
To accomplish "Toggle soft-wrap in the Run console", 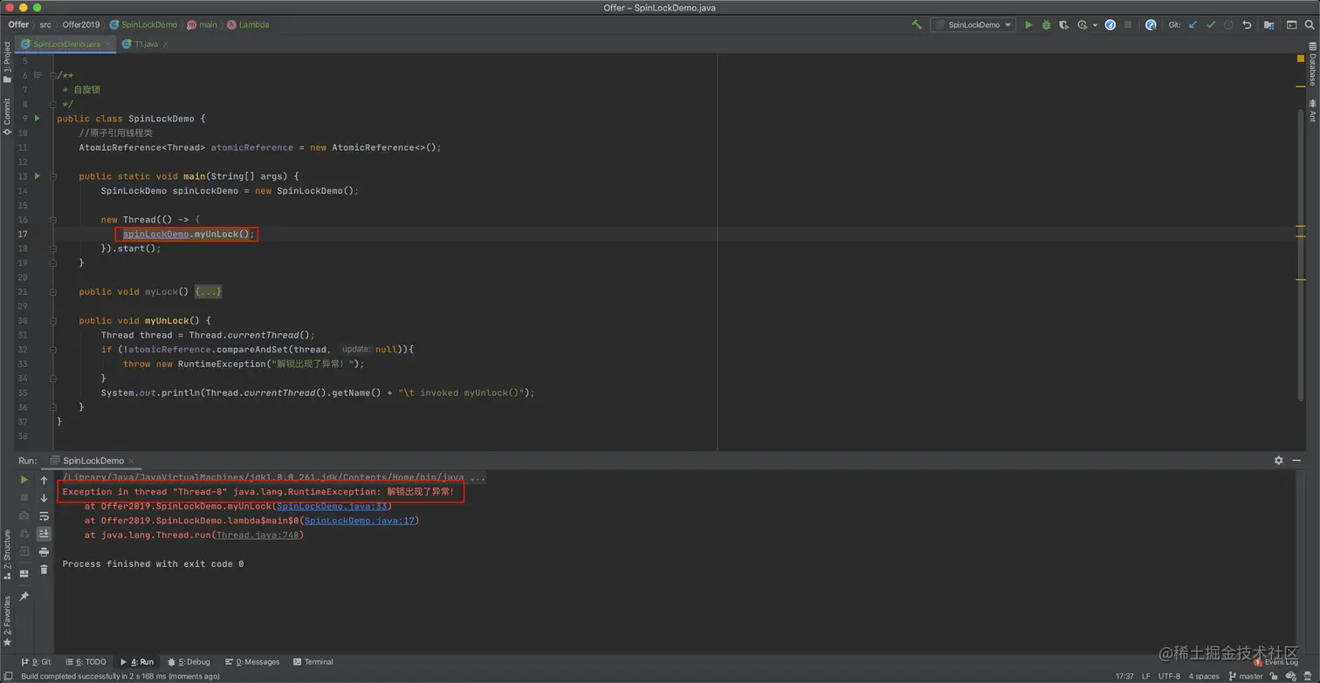I will [x=44, y=516].
